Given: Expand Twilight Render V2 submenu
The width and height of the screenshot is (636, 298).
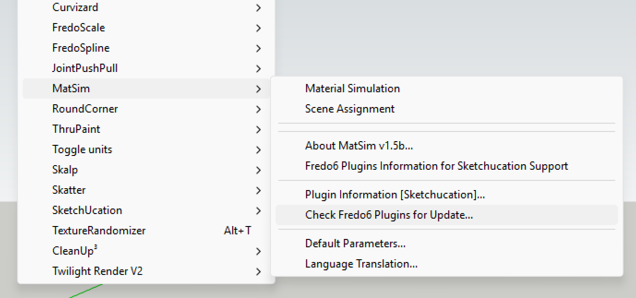Looking at the screenshot, I should point(97,271).
